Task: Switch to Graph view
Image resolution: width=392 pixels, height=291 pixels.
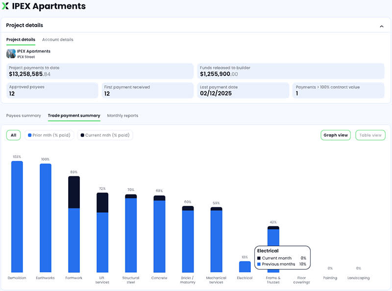Action: pos(336,135)
